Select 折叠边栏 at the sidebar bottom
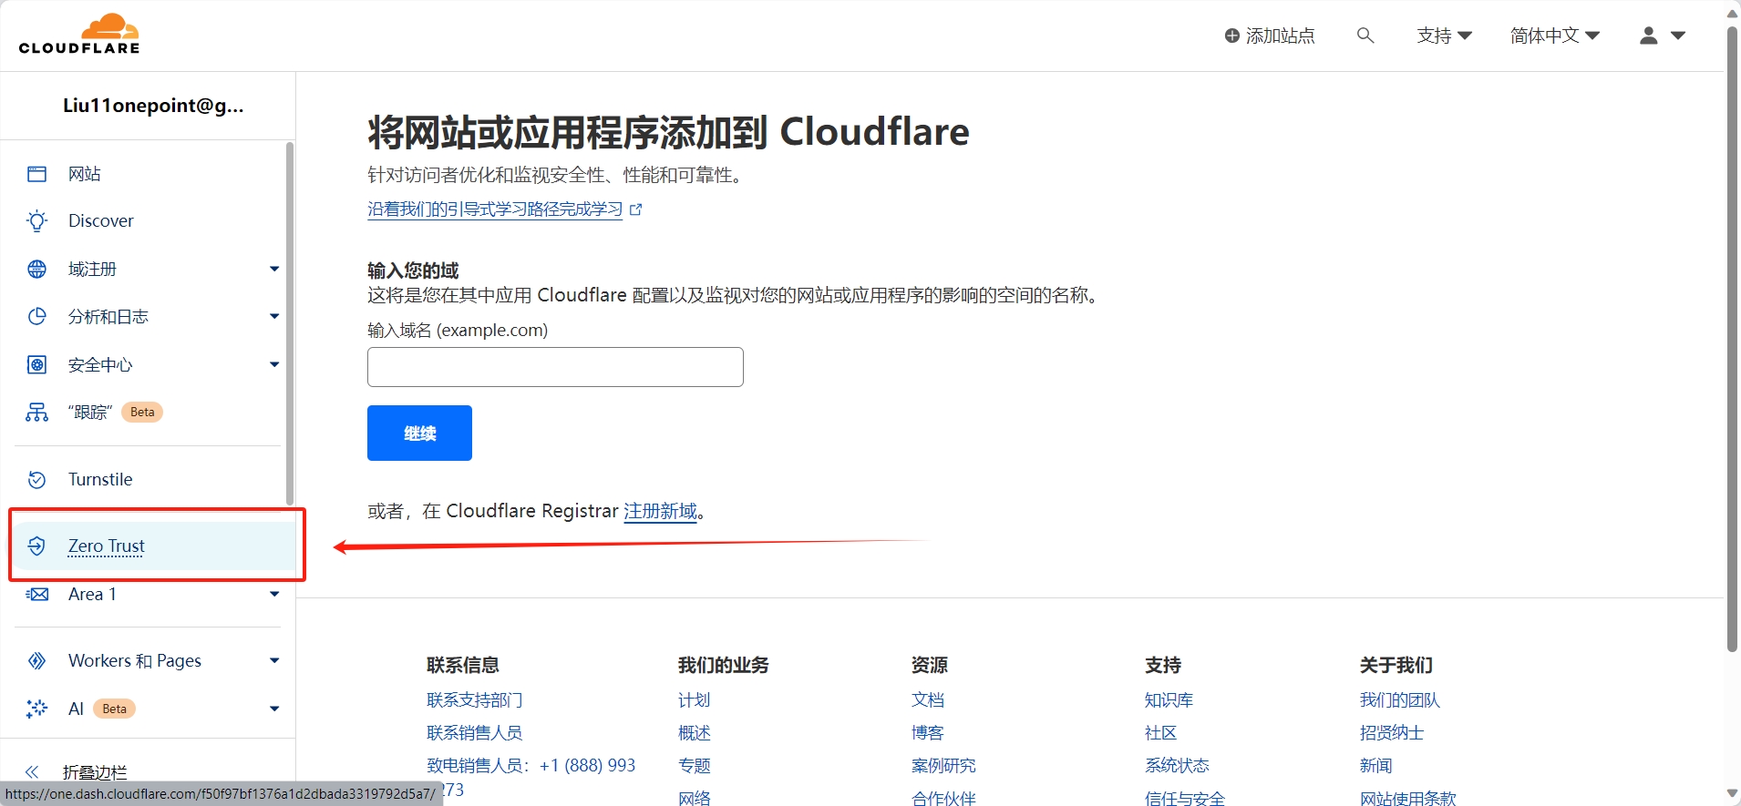Viewport: 1741px width, 806px height. tap(95, 772)
